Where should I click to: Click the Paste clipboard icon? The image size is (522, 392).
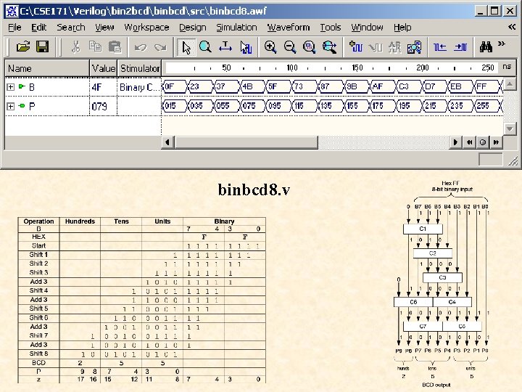115,47
